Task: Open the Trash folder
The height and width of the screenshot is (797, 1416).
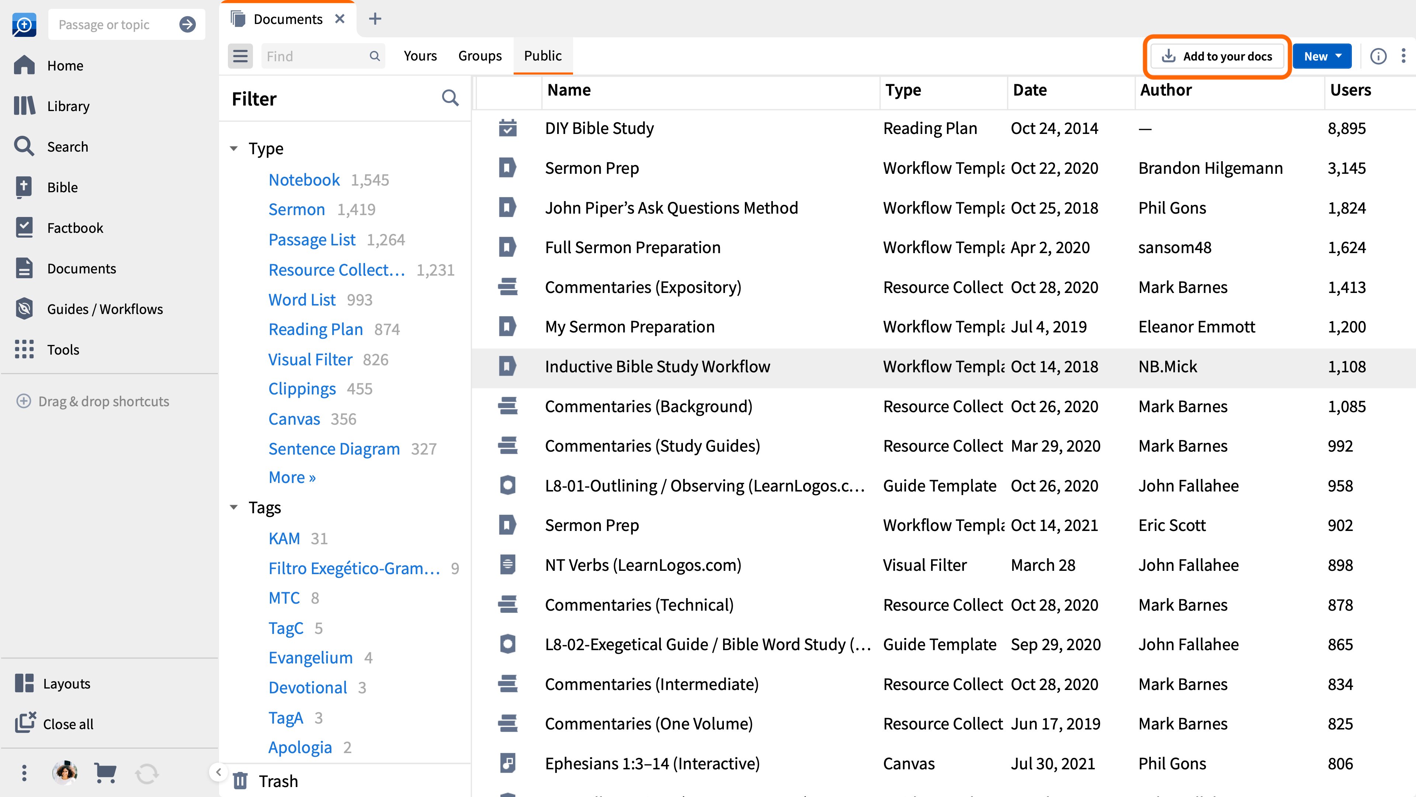Action: [266, 780]
